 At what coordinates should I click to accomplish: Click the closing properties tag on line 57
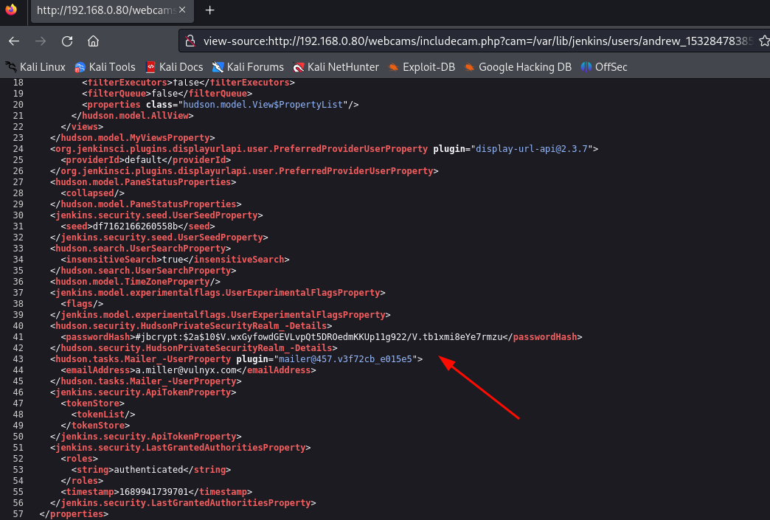pyautogui.click(x=74, y=513)
